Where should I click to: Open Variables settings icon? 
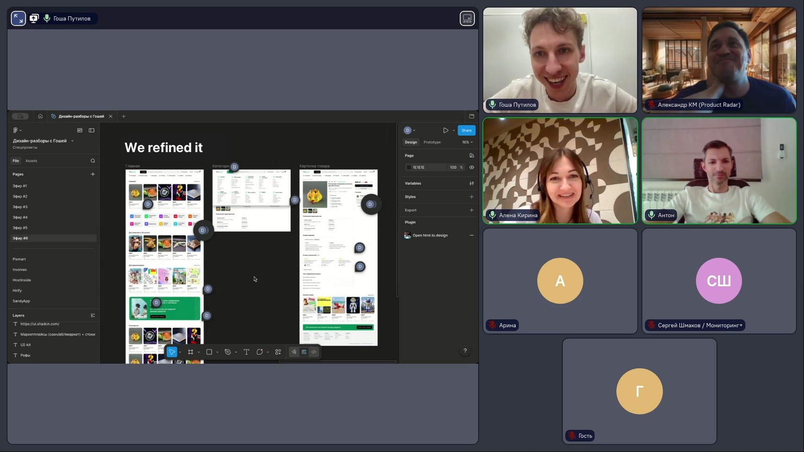(471, 183)
